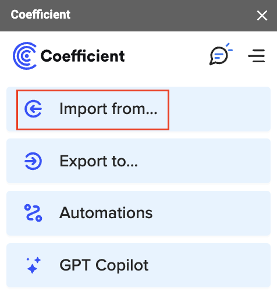
Task: Click the Automations workflow path icon
Action: (33, 213)
